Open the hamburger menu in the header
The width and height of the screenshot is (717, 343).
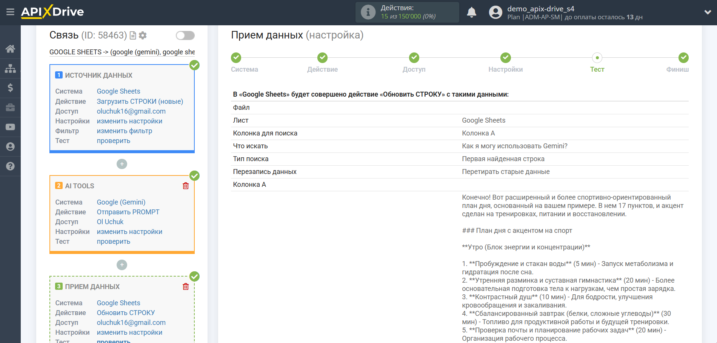coord(10,12)
